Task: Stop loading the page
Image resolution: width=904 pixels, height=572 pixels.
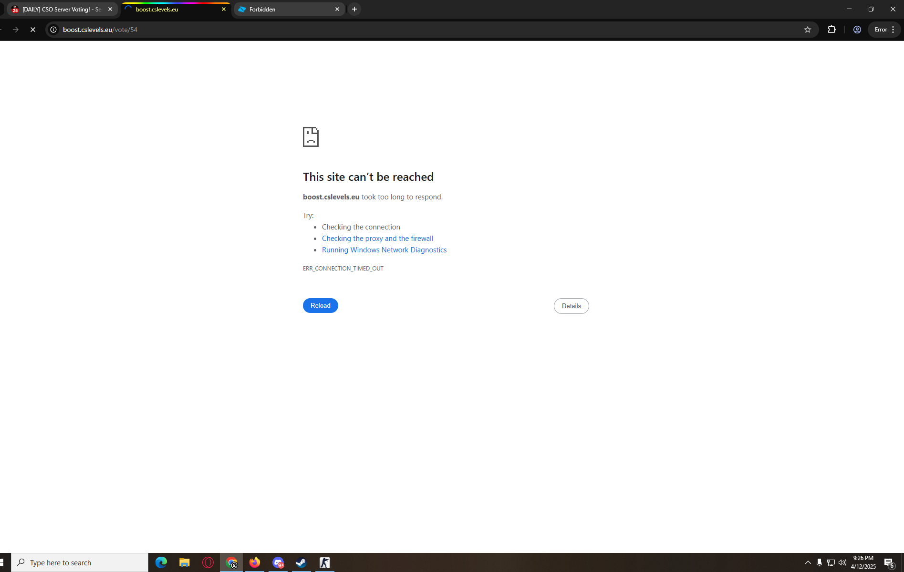Action: point(33,30)
